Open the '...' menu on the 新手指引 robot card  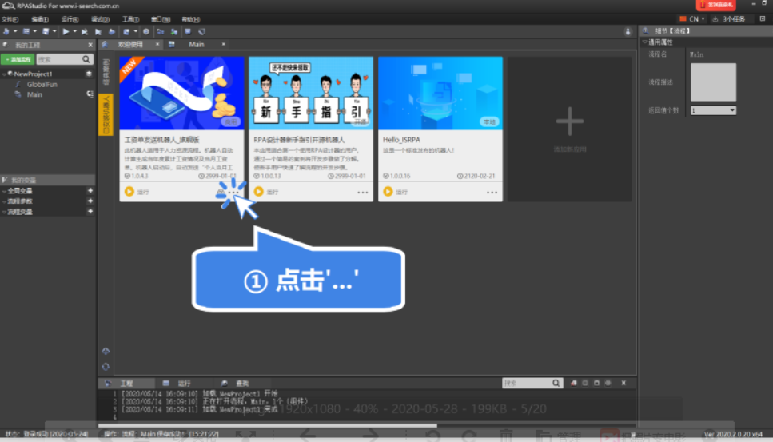(363, 193)
